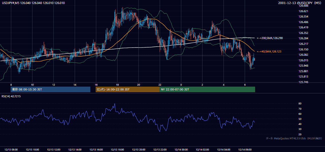325x152 pixels.
Task: Click price axis label 126.621
Action: coord(303,11)
